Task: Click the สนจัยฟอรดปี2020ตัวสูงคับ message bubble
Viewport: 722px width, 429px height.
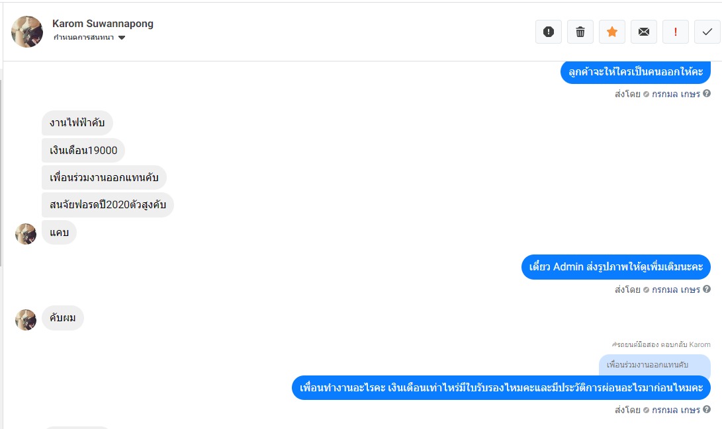Action: click(x=107, y=205)
